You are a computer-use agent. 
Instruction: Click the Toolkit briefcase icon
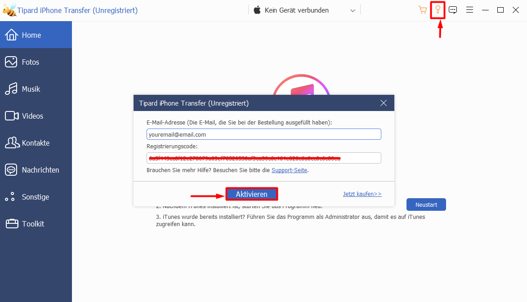tap(11, 224)
